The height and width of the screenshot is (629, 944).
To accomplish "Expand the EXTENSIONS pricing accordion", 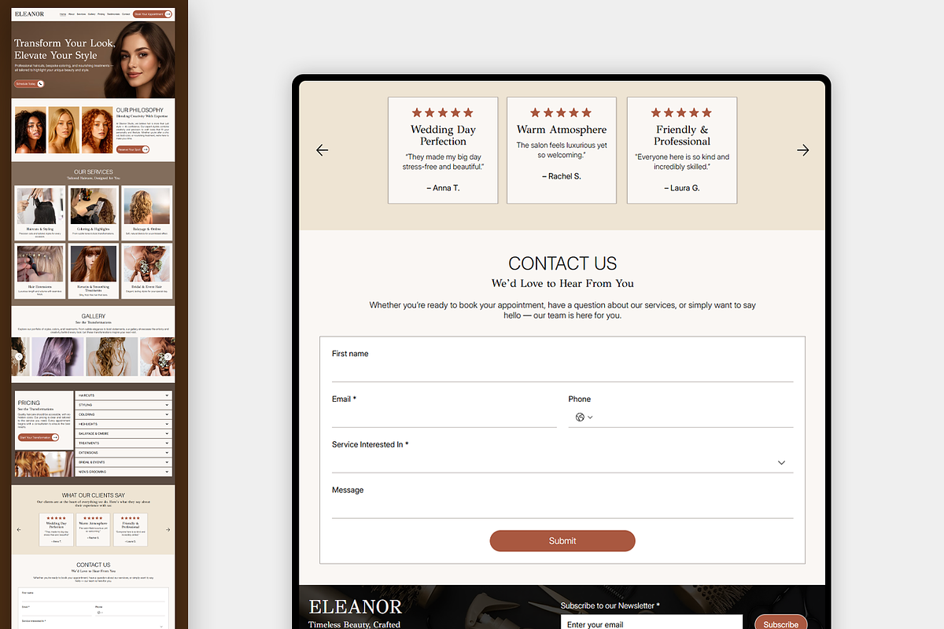I will (x=124, y=453).
